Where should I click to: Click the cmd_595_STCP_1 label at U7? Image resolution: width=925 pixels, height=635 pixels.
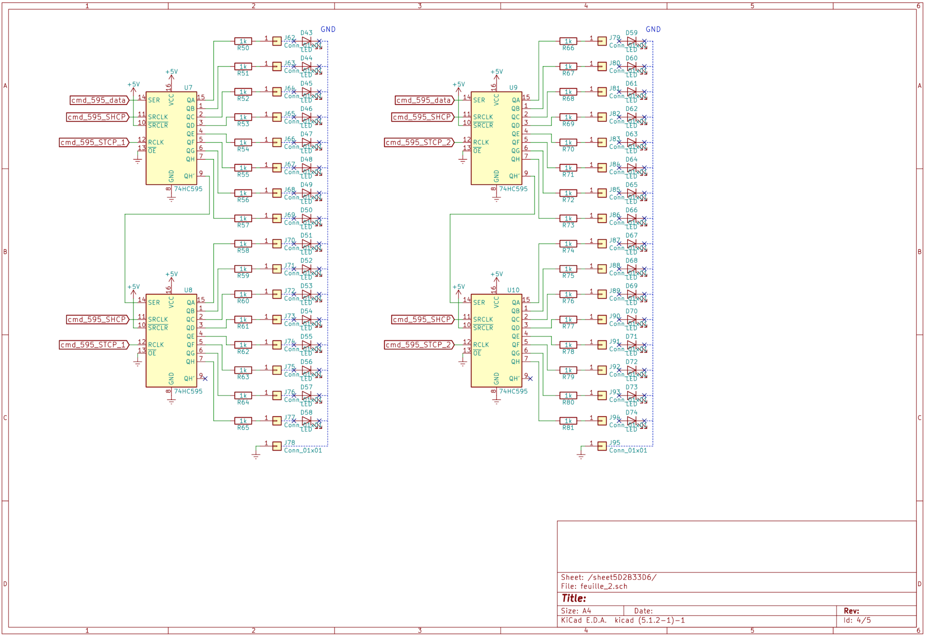[93, 142]
